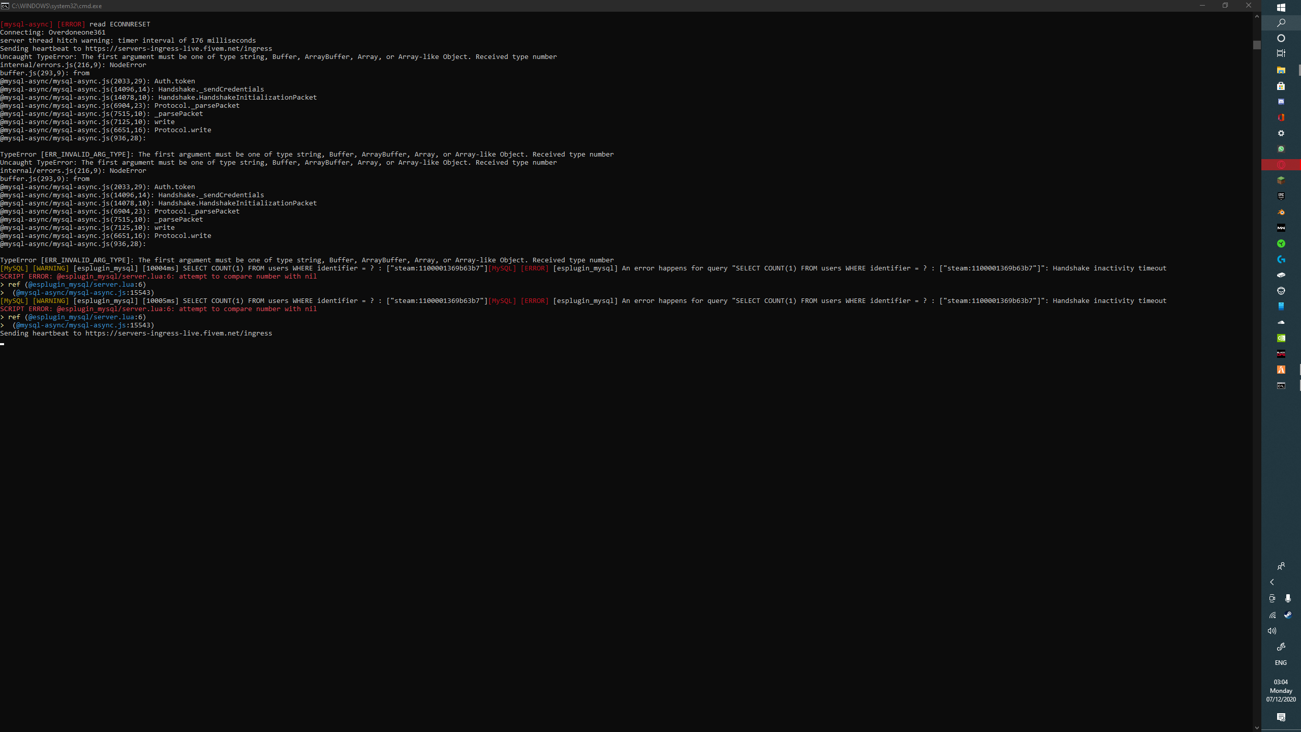Viewport: 1301px width, 732px height.
Task: Open Windows Search
Action: pos(1281,22)
